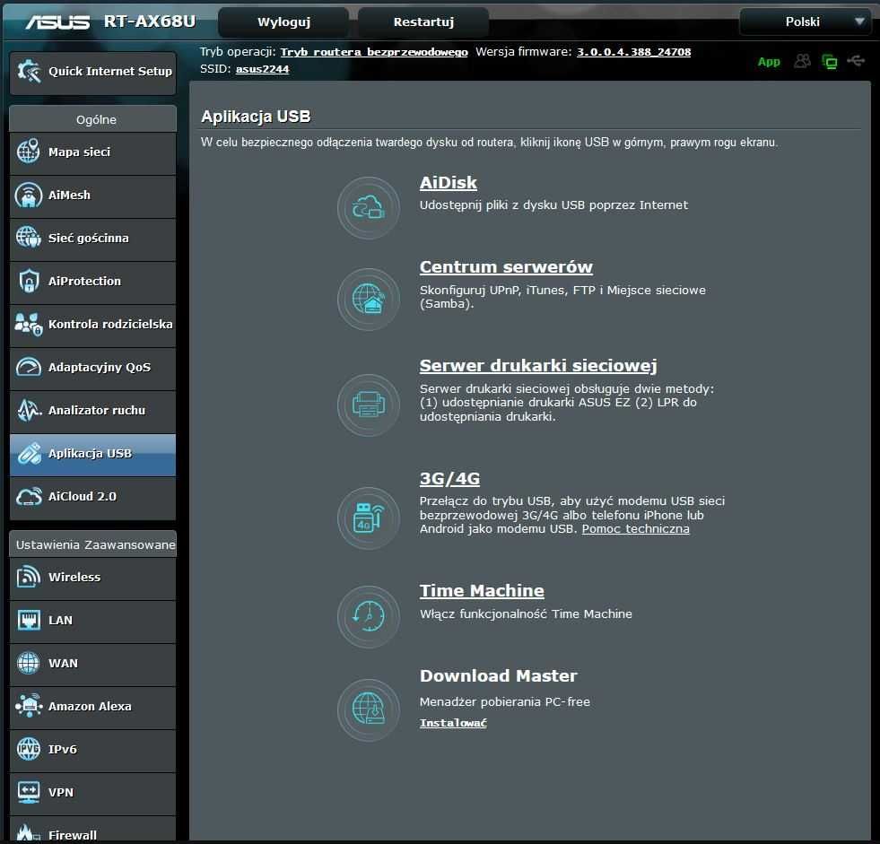Viewport: 880px width, 844px height.
Task: Click the Centrum serwerów globe icon
Action: [x=368, y=299]
